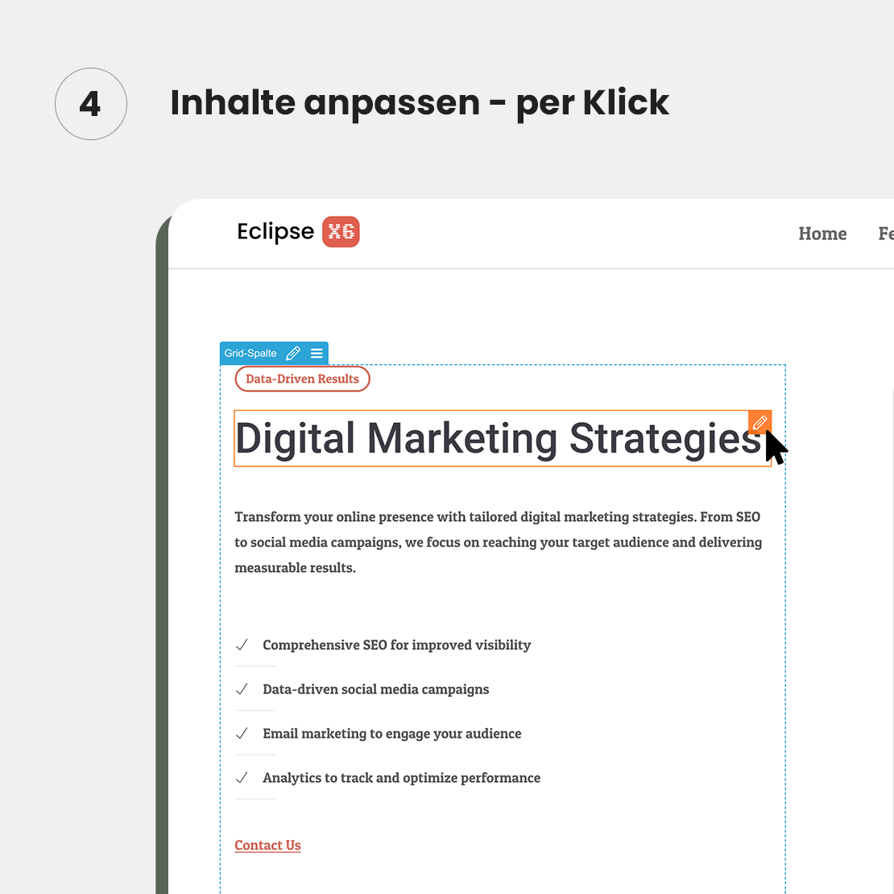The image size is (894, 894).
Task: Click the checkmark icon beside Comprehensive SEO
Action: (x=242, y=645)
